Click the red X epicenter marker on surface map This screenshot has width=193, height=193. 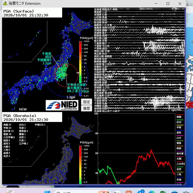point(67,75)
